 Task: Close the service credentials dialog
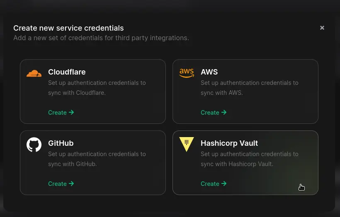point(322,28)
